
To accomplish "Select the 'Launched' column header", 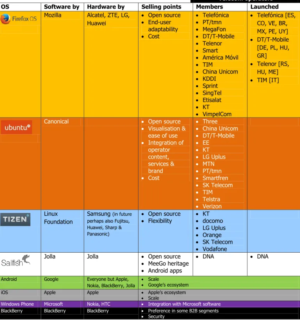I will (264, 7).
